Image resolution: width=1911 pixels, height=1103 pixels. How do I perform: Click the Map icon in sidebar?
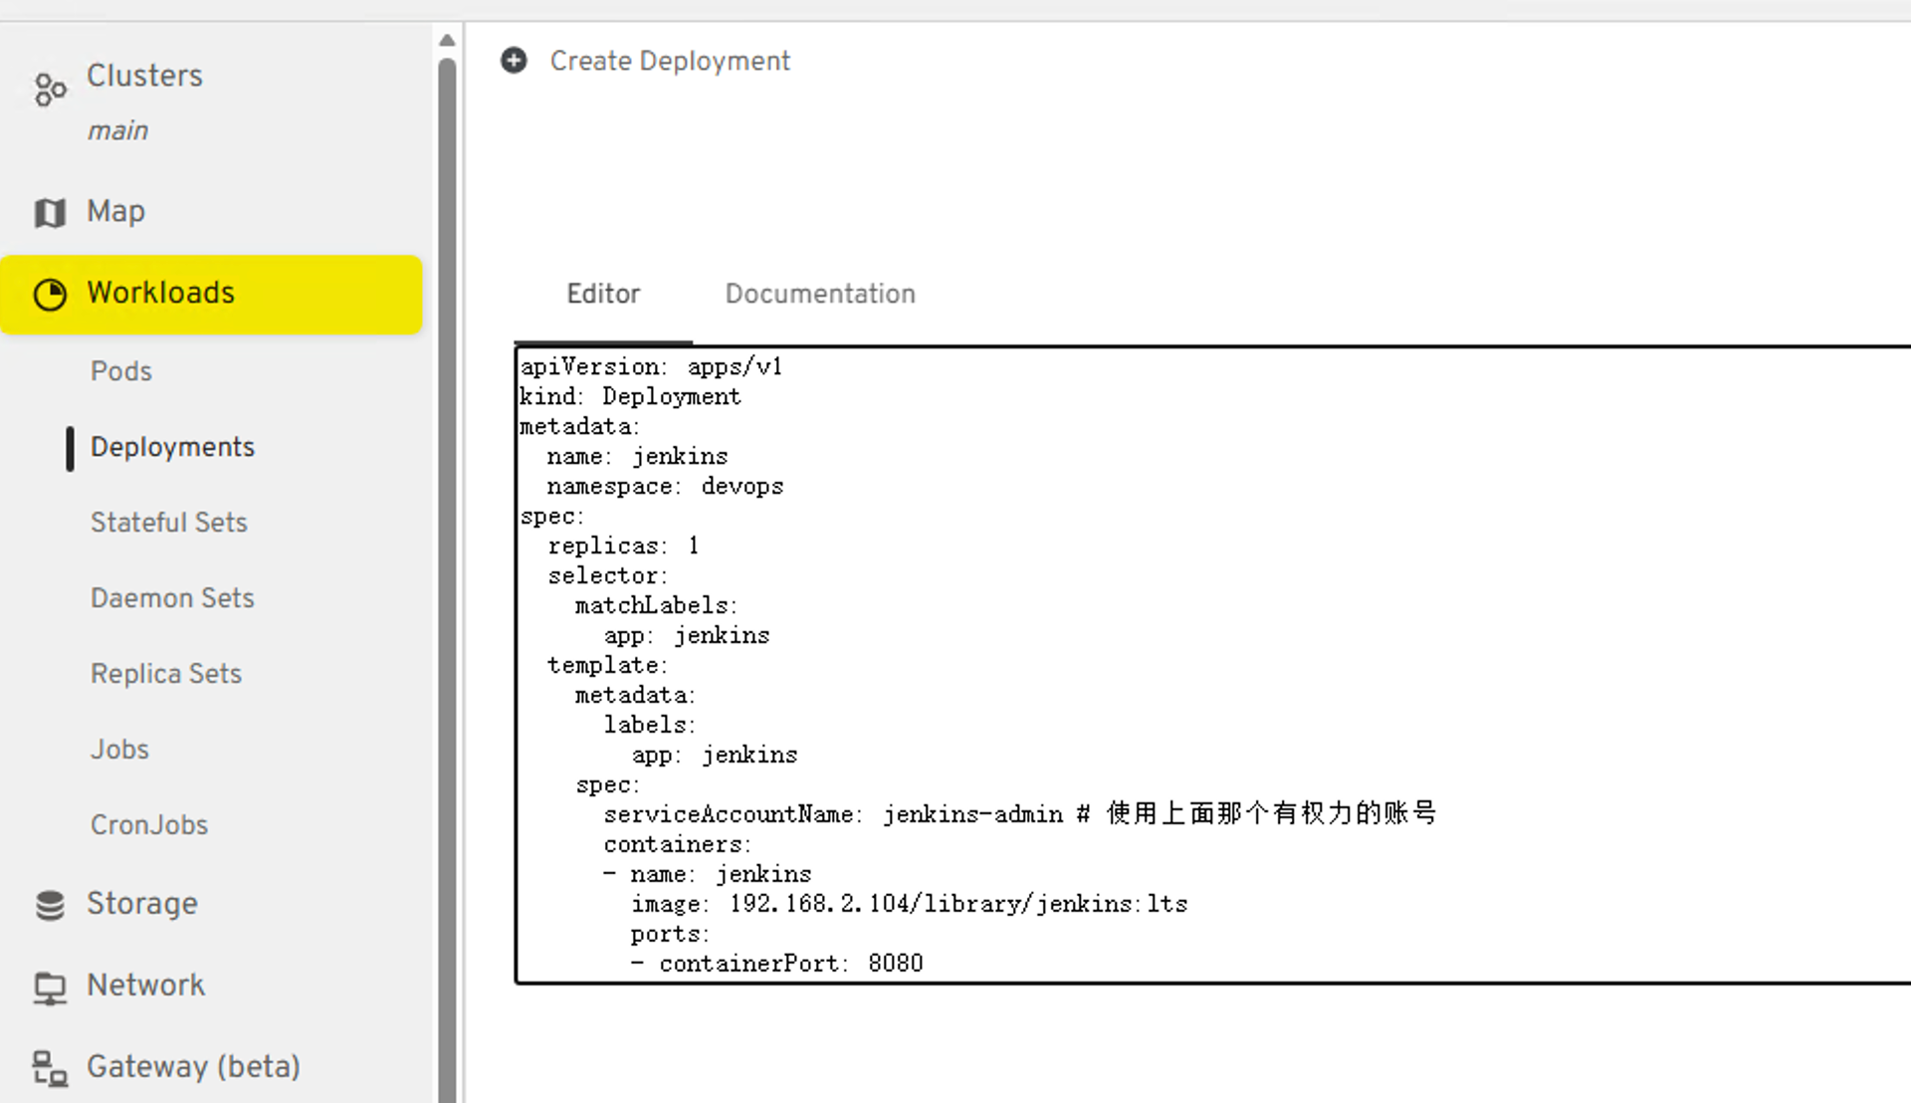point(50,212)
